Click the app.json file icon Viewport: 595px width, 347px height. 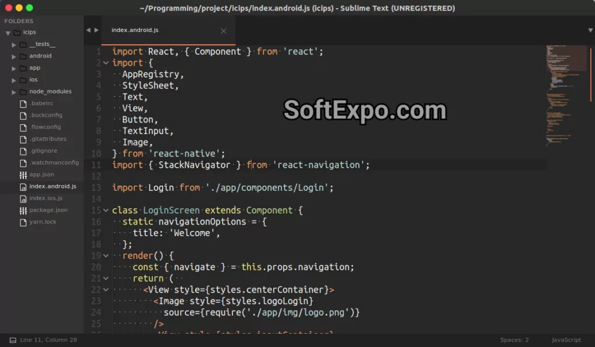coord(23,174)
